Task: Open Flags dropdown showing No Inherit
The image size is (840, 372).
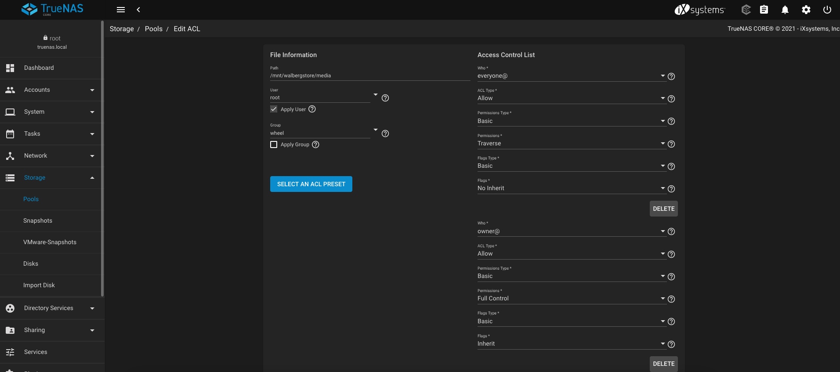Action: [x=572, y=188]
